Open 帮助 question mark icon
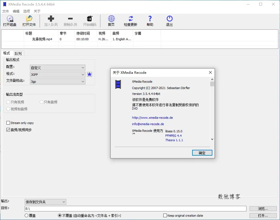This screenshot has width=280, height=220. pos(150,21)
